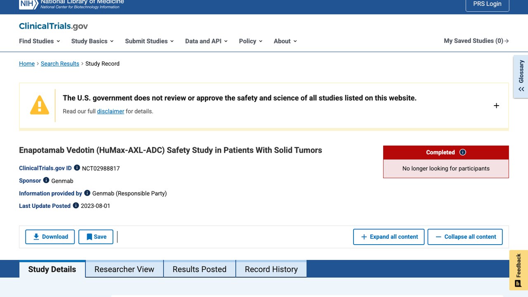The image size is (528, 297).
Task: Switch to Researcher View tab
Action: click(x=124, y=269)
